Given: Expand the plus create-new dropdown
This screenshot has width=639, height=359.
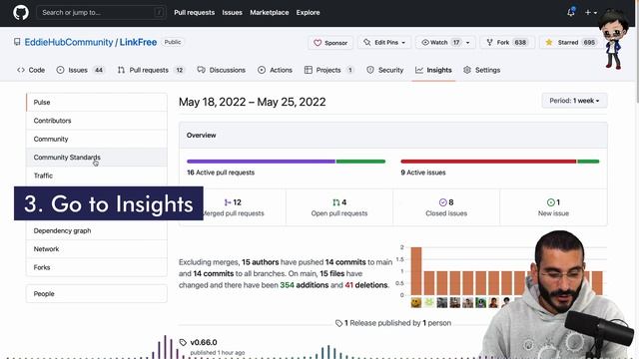Looking at the screenshot, I should 590,13.
